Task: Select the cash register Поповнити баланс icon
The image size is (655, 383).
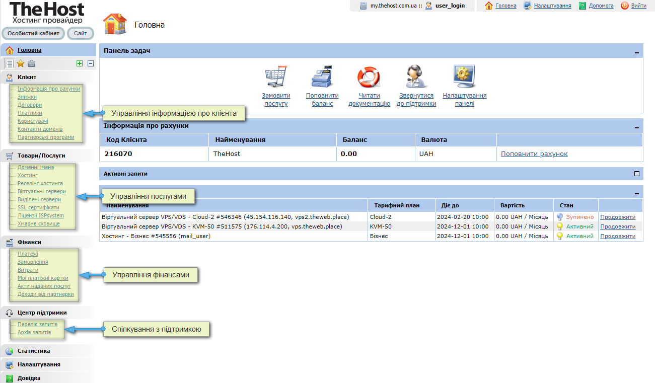Action: point(322,78)
